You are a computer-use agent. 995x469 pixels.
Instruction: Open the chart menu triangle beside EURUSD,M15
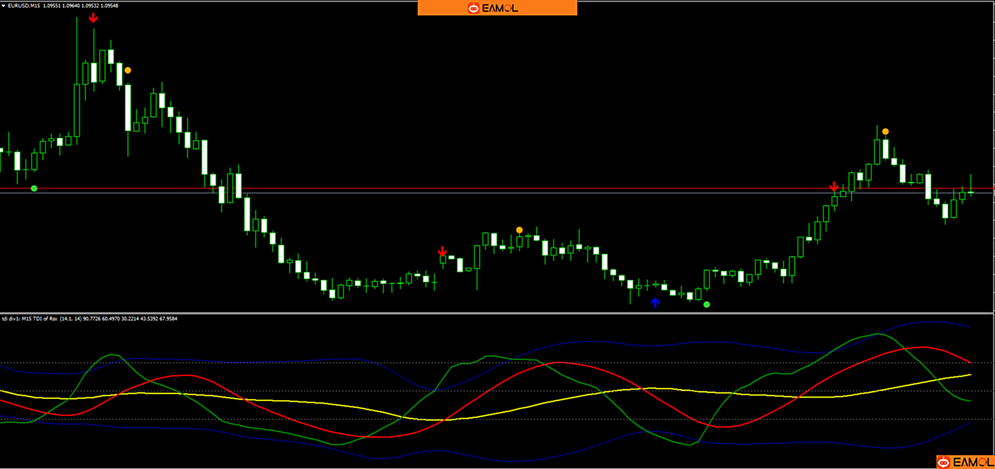click(x=3, y=6)
